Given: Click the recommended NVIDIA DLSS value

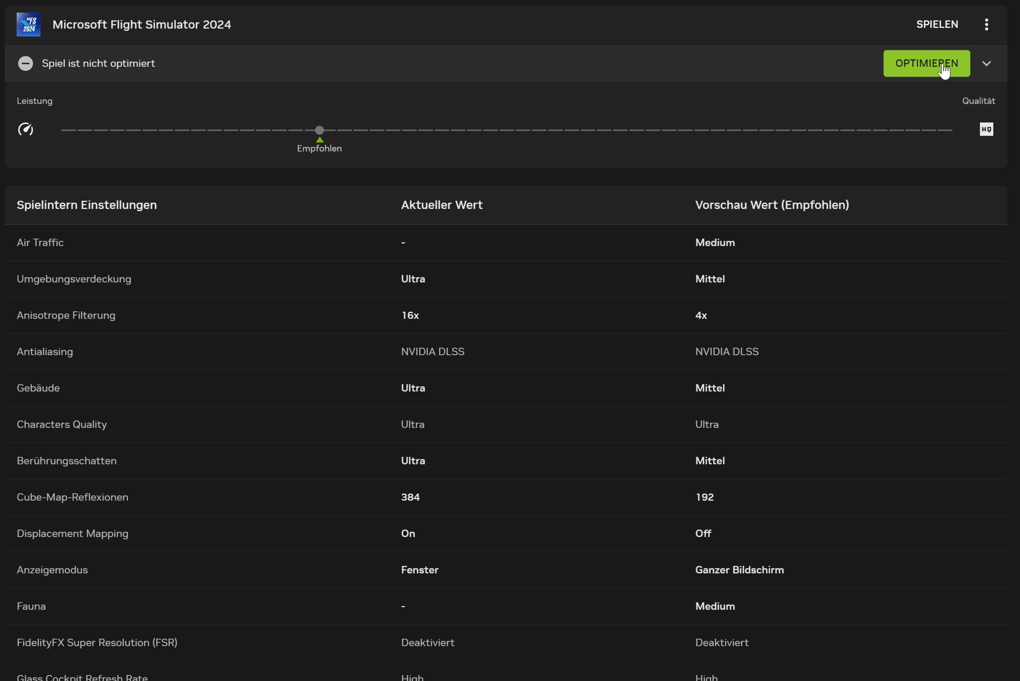Looking at the screenshot, I should point(727,352).
